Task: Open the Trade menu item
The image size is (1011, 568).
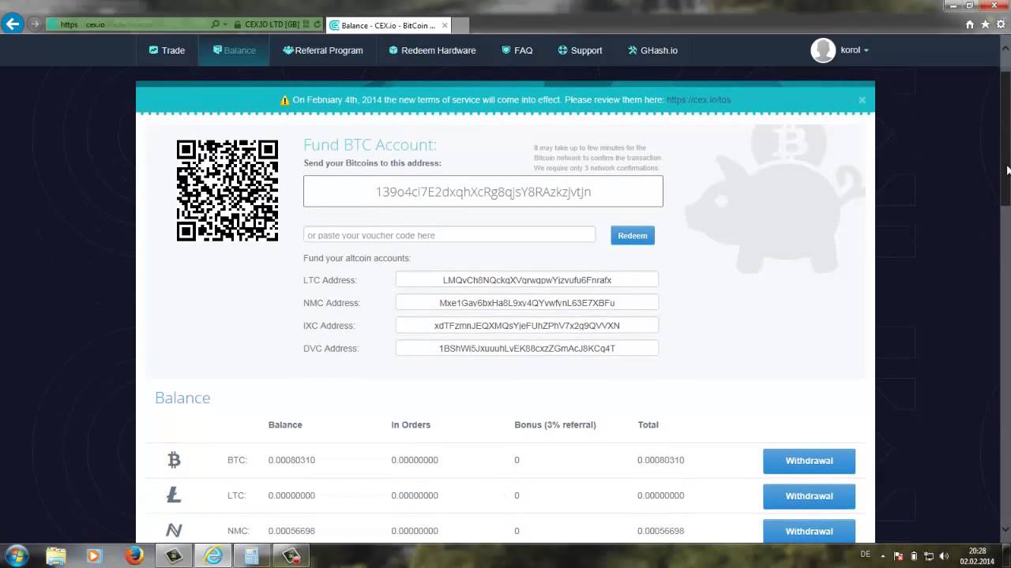Action: tap(167, 50)
